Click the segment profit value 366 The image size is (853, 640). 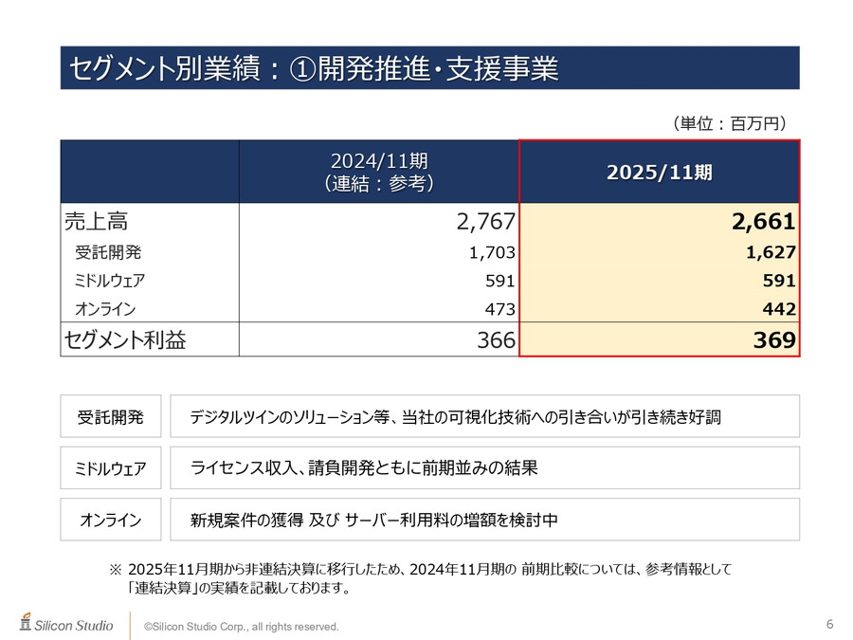click(496, 339)
